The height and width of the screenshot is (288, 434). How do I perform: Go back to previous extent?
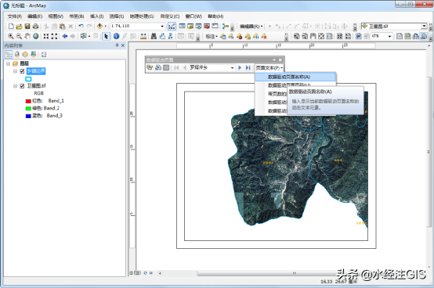[65, 36]
